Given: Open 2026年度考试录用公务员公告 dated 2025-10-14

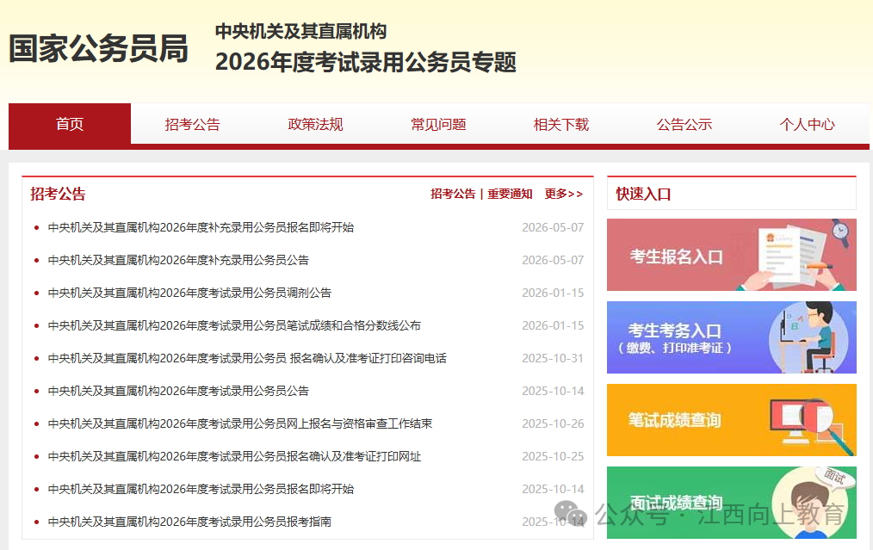Looking at the screenshot, I should tap(179, 392).
